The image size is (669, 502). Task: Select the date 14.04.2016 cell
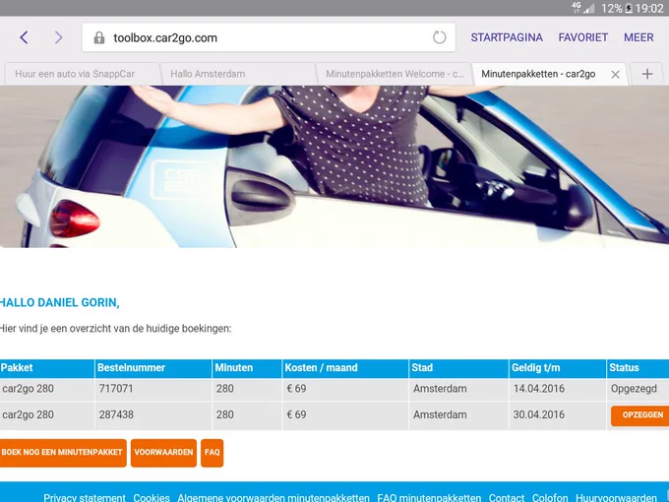coord(558,389)
